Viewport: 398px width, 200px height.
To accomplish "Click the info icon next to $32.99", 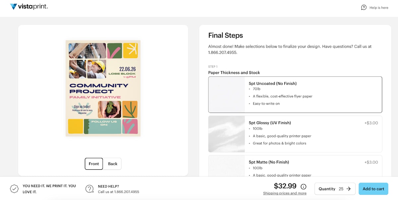I will click(x=303, y=186).
